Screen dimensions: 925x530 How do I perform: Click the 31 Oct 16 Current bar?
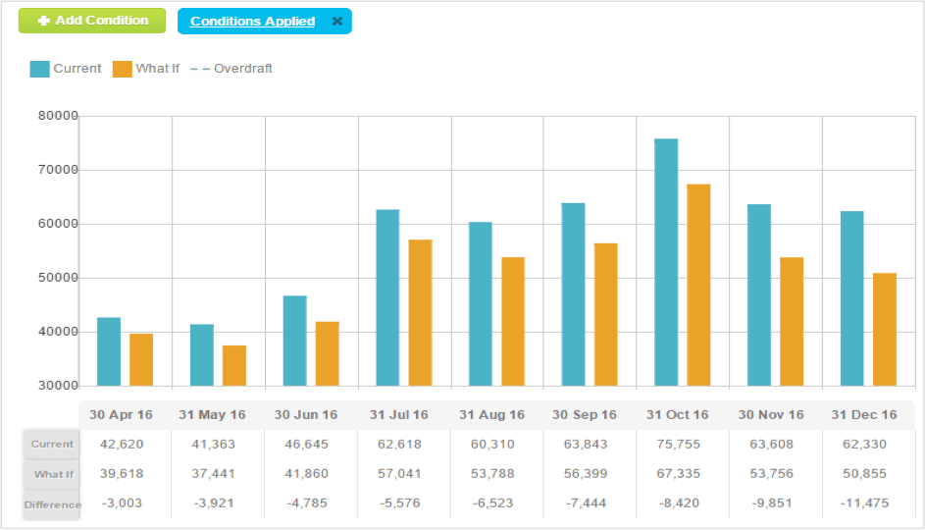[x=666, y=262]
